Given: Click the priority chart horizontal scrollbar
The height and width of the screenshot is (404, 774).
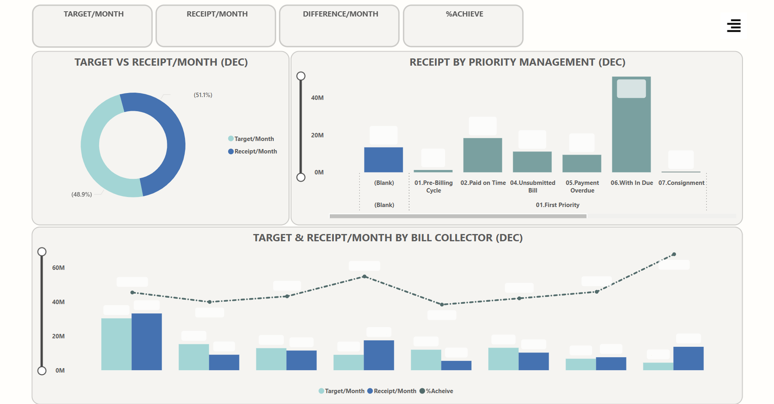Looking at the screenshot, I should [x=458, y=216].
